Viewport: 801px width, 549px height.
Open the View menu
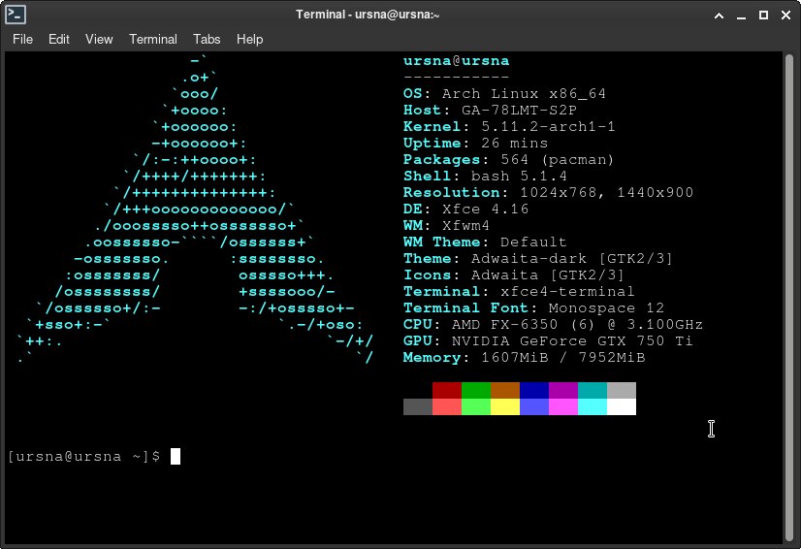coord(99,40)
